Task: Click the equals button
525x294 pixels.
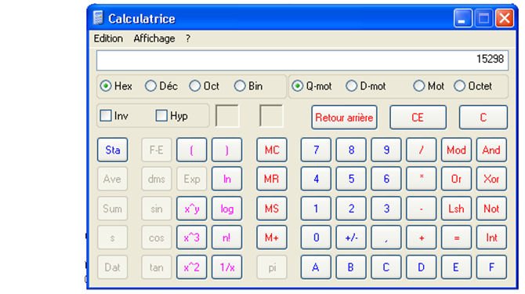Action: coord(456,238)
